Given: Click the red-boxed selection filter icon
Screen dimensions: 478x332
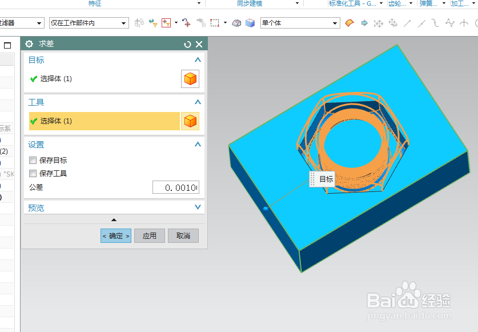Looking at the screenshot, I should pos(166,23).
